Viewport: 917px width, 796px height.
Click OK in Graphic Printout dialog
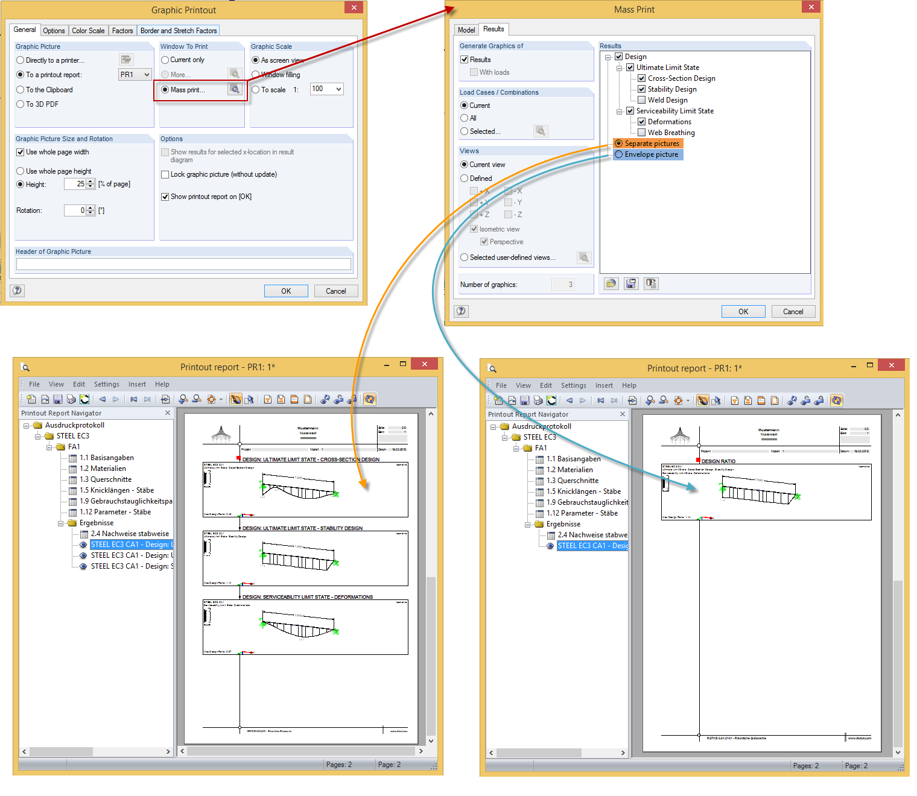click(x=286, y=291)
